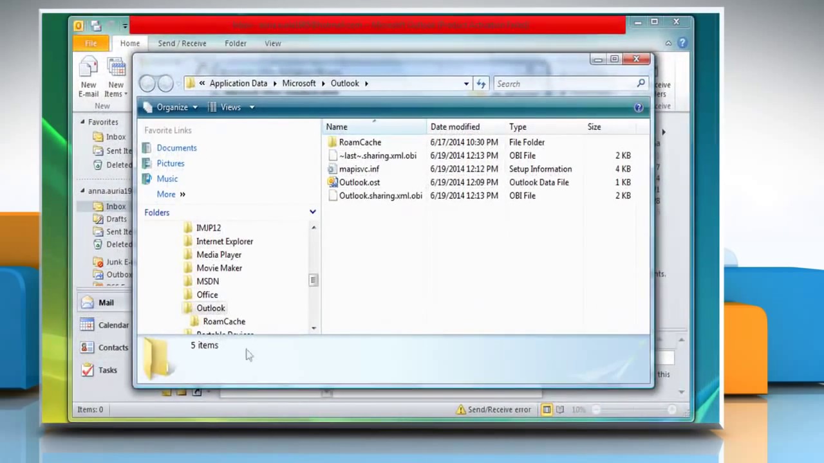Viewport: 824px width, 463px height.
Task: Switch to the Outlook View tab
Action: [x=273, y=44]
